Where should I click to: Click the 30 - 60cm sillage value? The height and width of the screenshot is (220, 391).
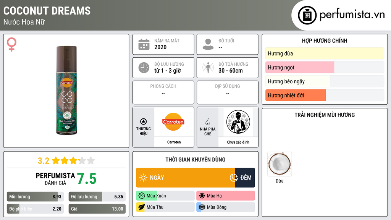pos(231,71)
